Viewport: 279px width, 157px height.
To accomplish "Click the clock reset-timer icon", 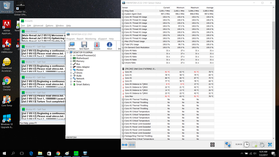I will pyautogui.click(x=246, y=144).
